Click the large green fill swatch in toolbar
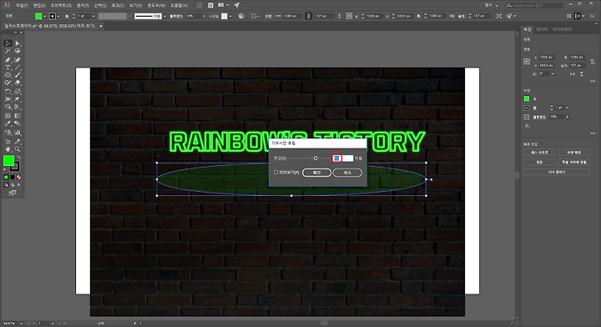 [9, 161]
